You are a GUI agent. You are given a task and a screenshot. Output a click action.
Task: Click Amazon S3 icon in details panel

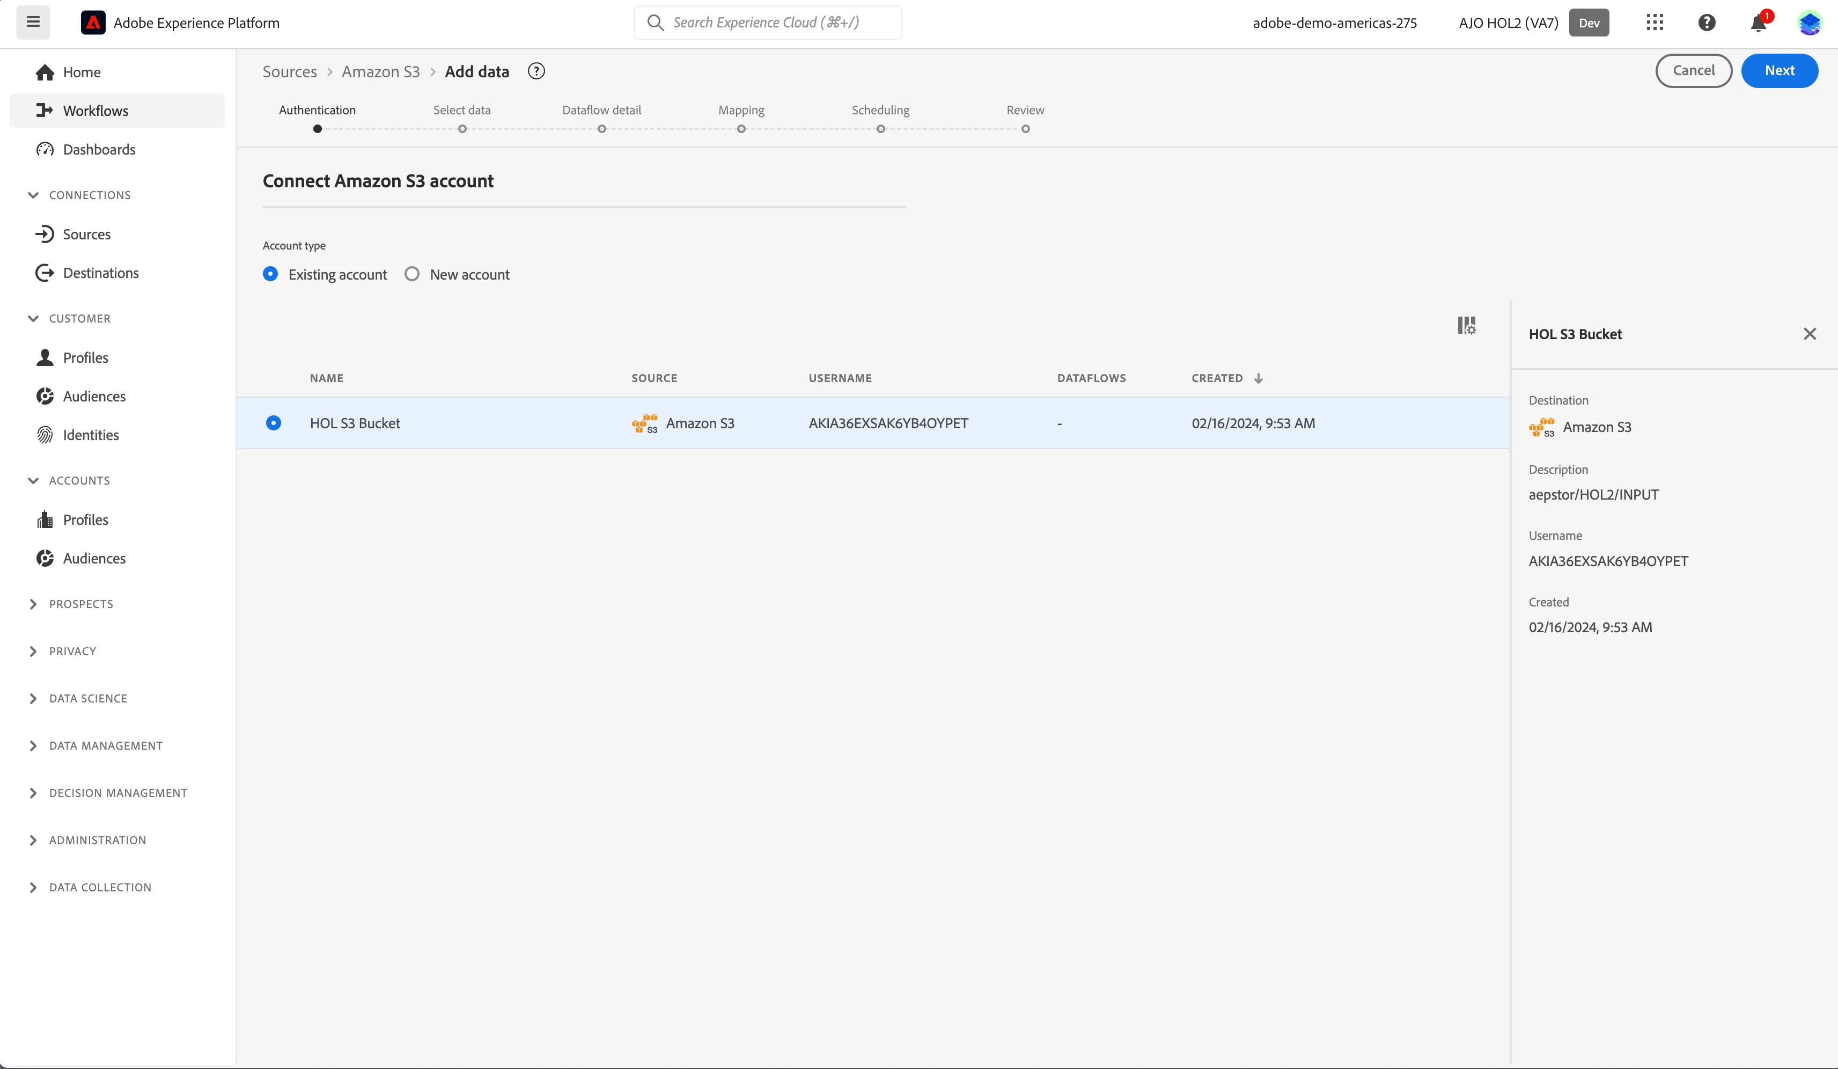point(1541,428)
